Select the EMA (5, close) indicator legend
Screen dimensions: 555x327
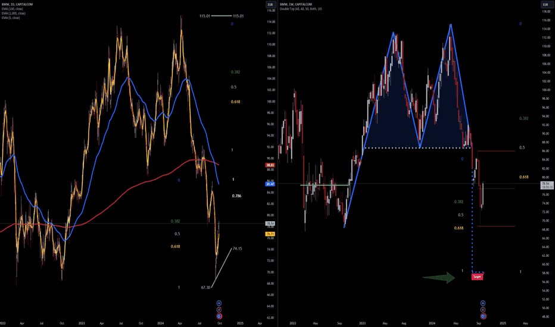(x=11, y=18)
